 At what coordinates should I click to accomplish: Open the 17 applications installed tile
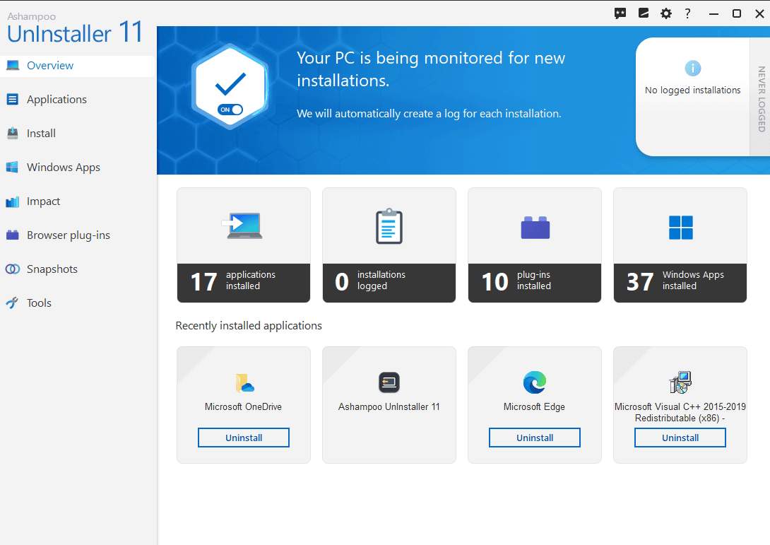pos(243,245)
